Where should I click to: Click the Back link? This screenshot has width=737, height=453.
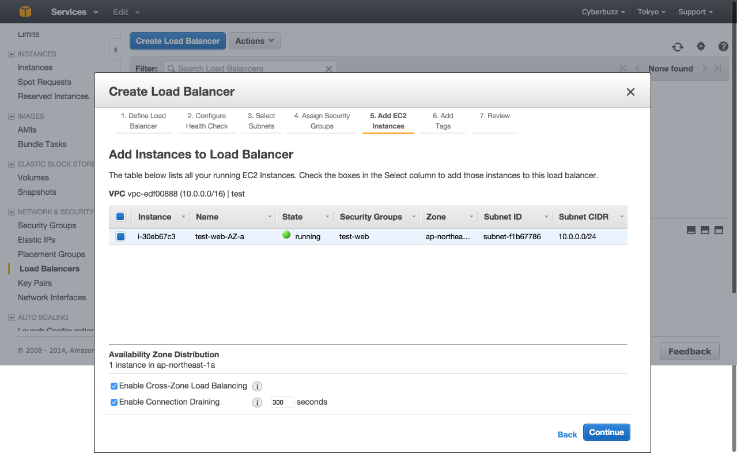point(567,435)
